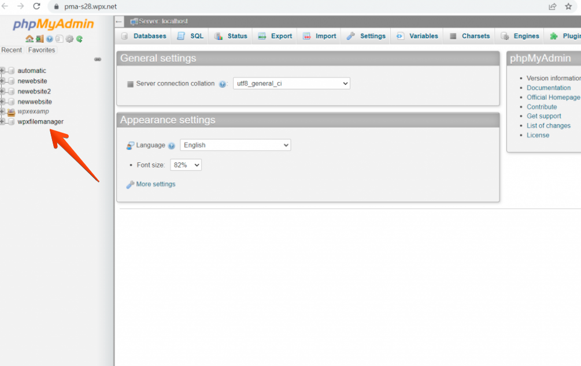
Task: Open the Language dropdown
Action: click(x=235, y=145)
